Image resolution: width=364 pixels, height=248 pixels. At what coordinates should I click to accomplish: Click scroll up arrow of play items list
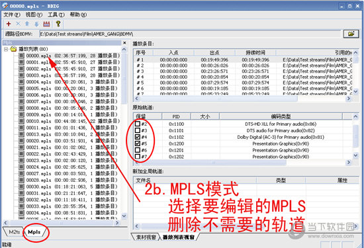coord(355,53)
